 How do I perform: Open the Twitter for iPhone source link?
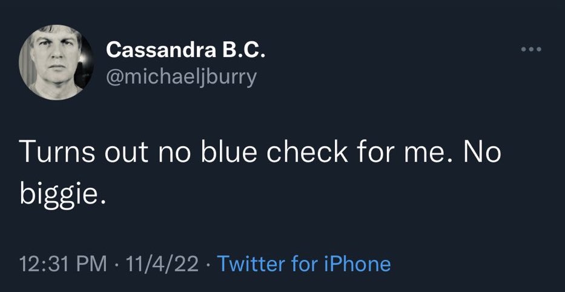303,264
